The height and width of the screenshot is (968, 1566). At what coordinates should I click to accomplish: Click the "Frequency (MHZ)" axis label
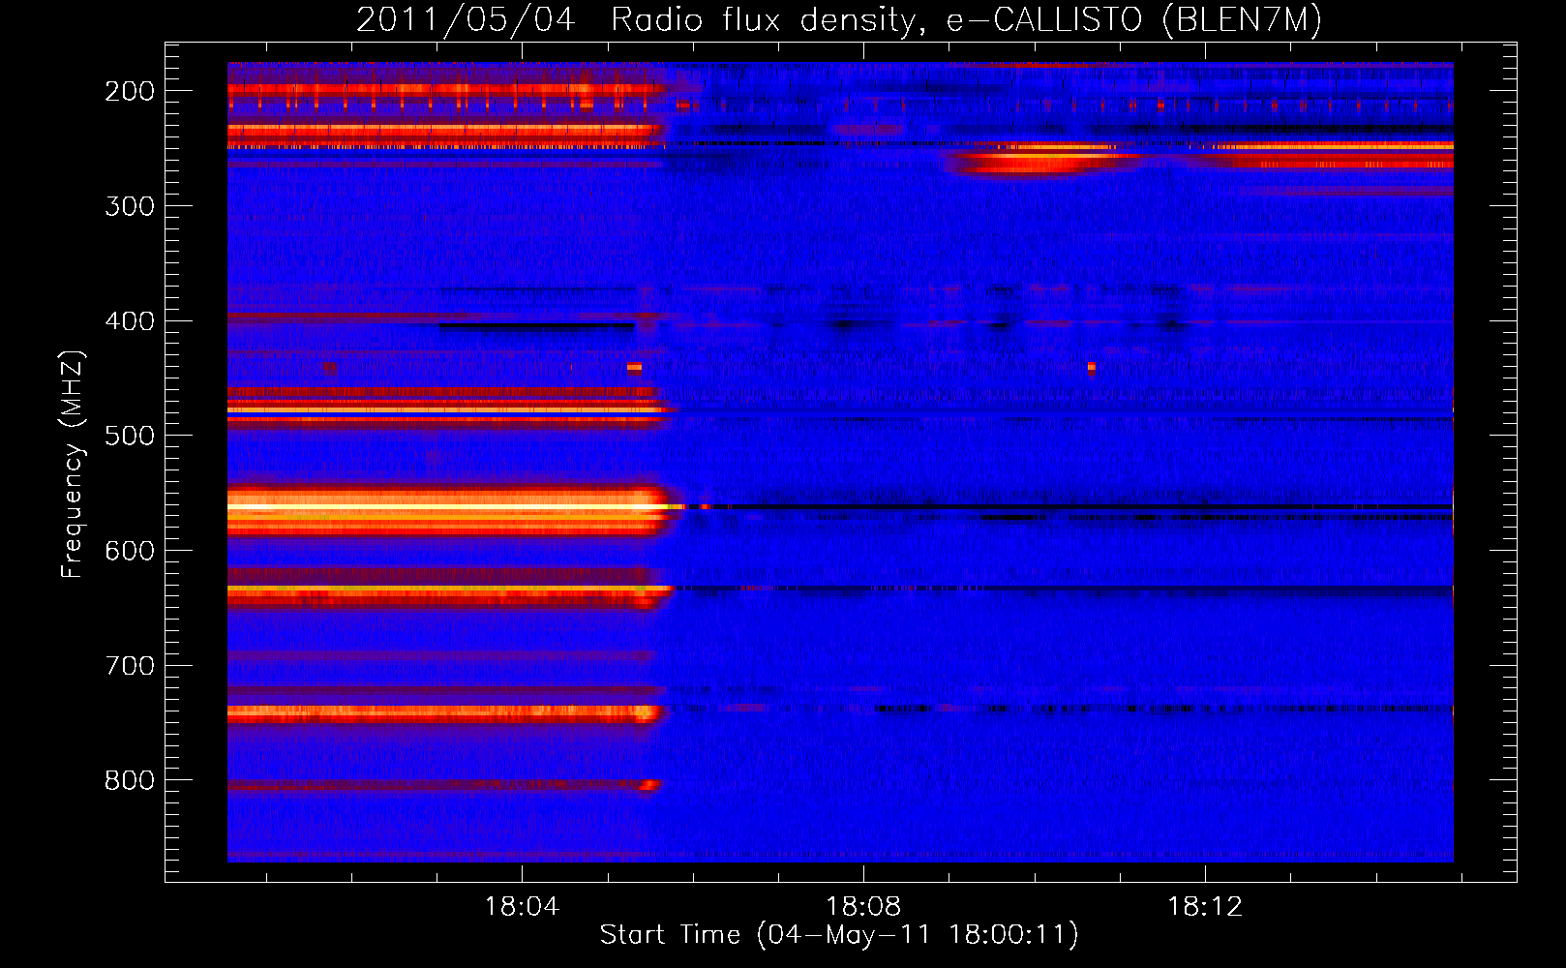73,464
